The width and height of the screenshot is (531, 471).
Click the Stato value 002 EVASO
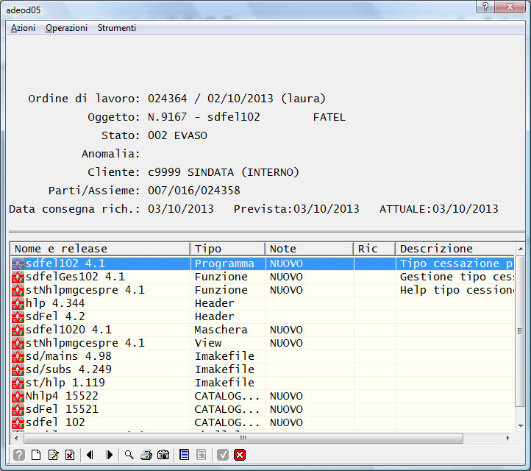177,135
